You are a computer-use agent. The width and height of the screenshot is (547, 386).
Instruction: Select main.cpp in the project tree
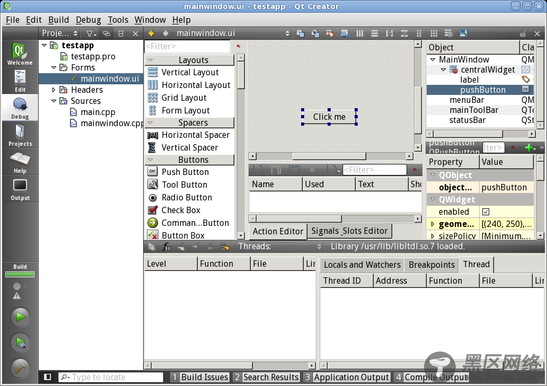[x=98, y=112]
